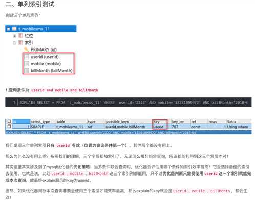Select t_mobilesms_11 tree row

41,29
